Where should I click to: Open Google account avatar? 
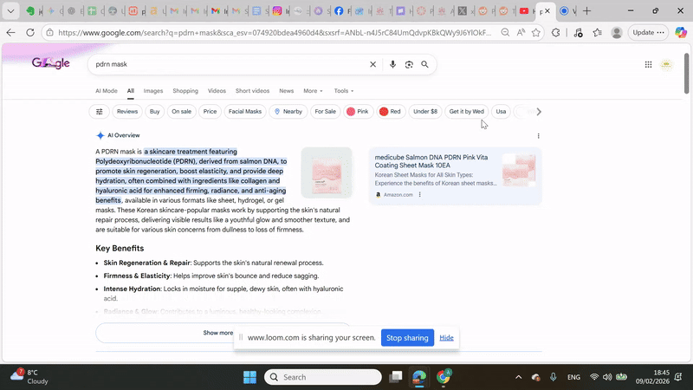pyautogui.click(x=666, y=64)
